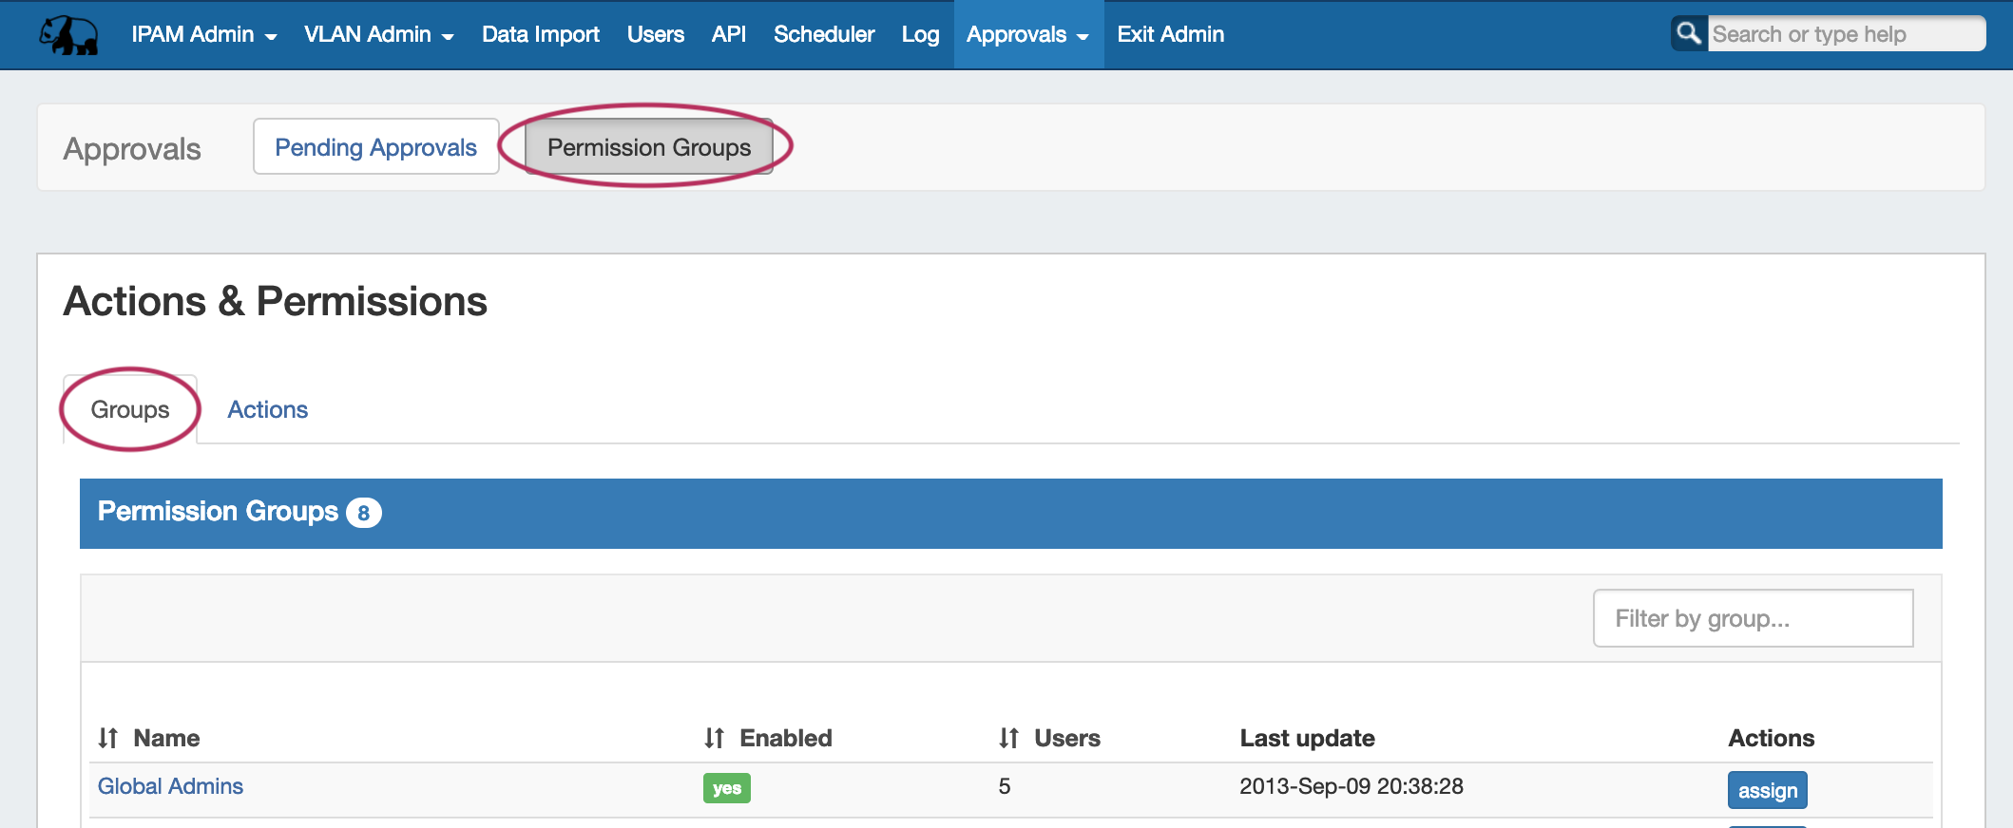Open the Scheduler page
Viewport: 2013px width, 828px height.
coord(823,35)
